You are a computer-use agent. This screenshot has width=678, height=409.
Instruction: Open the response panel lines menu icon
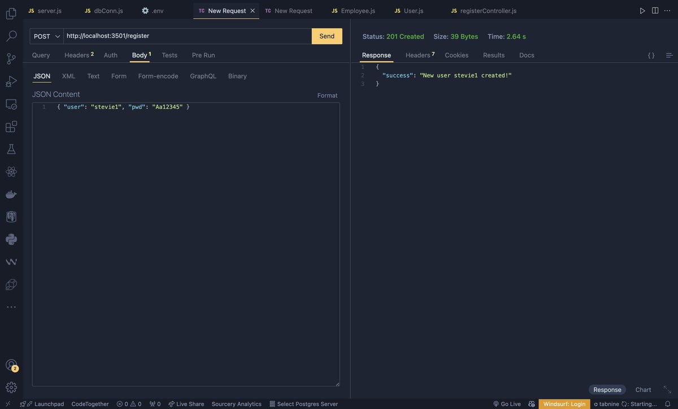point(670,55)
